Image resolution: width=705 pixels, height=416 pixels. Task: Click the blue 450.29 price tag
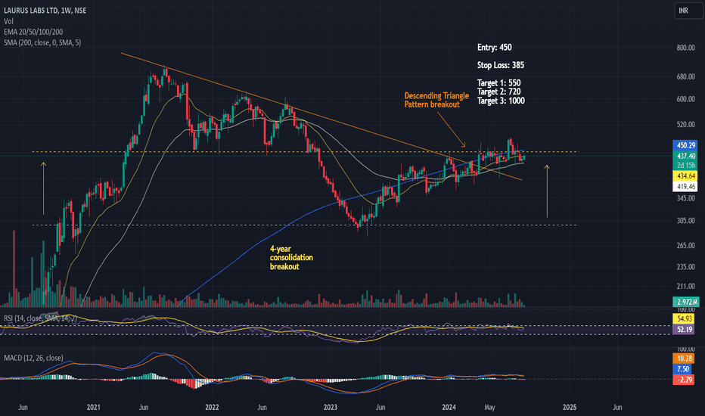685,145
